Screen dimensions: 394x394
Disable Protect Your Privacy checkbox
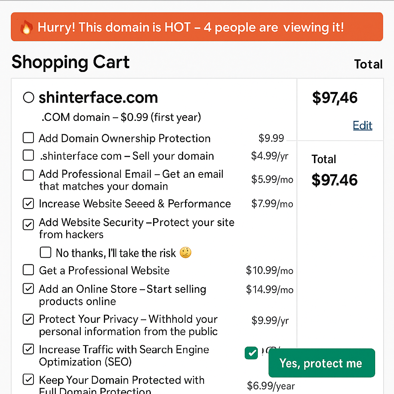pyautogui.click(x=28, y=319)
